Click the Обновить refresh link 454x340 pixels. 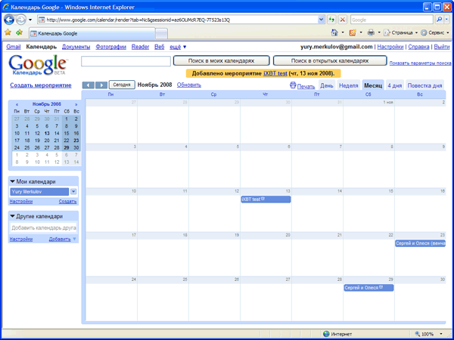click(188, 85)
